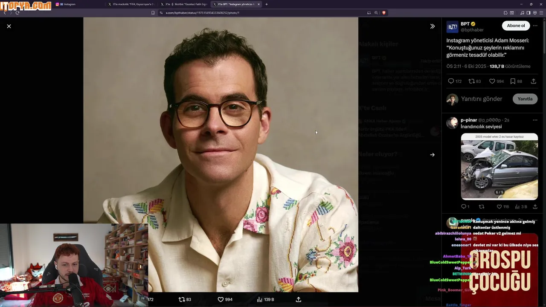The height and width of the screenshot is (307, 546).
Task: Click the Adam Mosseri portrait photo
Action: (221, 154)
